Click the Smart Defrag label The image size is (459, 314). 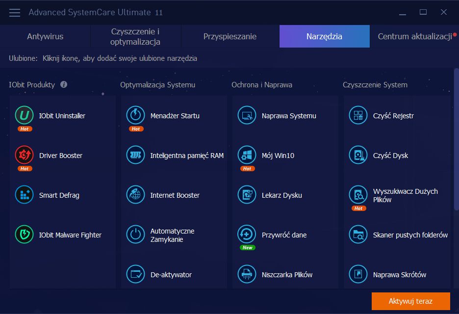pos(59,195)
